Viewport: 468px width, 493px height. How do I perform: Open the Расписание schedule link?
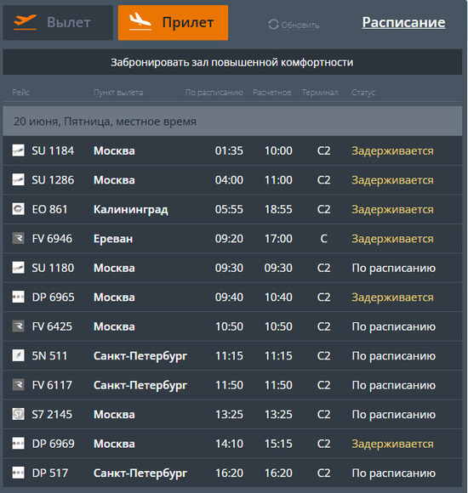tap(403, 23)
